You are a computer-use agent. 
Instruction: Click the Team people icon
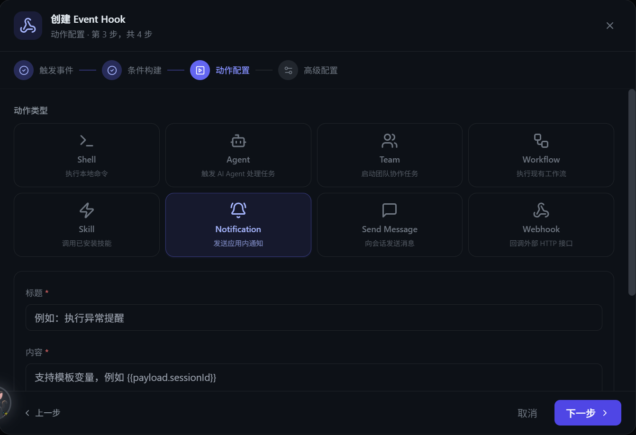click(x=390, y=140)
